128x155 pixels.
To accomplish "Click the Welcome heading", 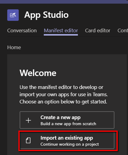I will [x=38, y=73].
